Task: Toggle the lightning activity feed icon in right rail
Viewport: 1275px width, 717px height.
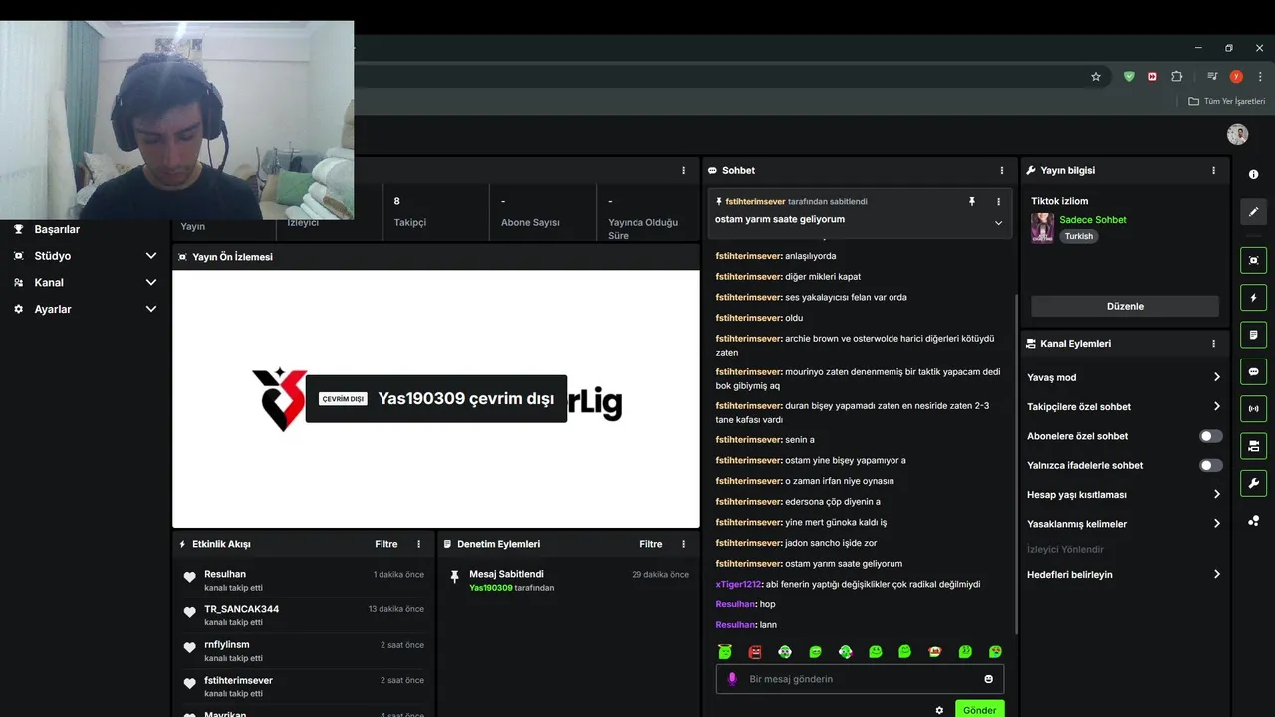Action: (1253, 297)
